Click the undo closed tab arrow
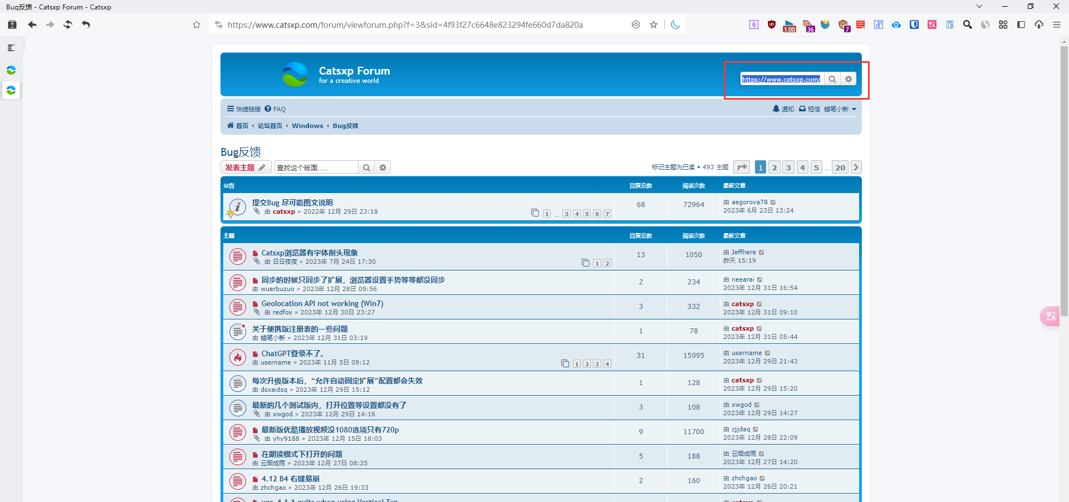 (86, 24)
